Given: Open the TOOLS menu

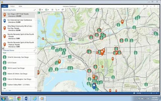Looking at the screenshot, I should tap(12, 6).
